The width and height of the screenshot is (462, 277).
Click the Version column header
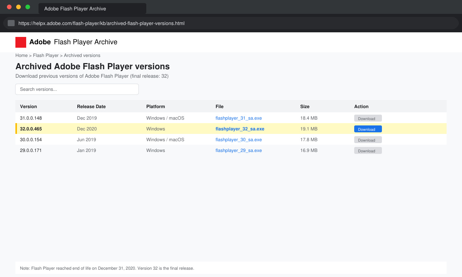[x=28, y=107]
